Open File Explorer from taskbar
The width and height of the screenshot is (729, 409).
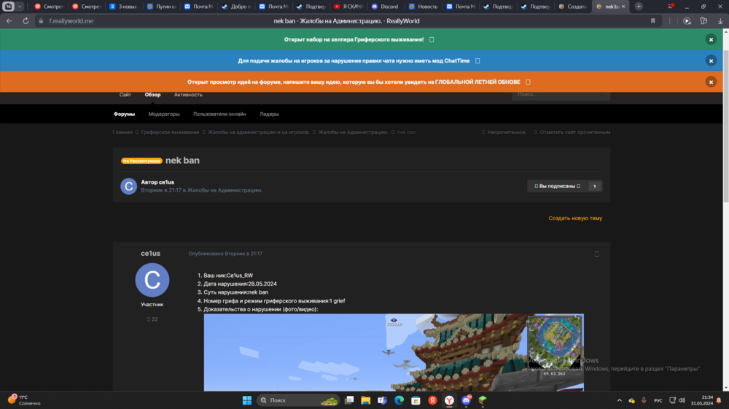[366, 400]
